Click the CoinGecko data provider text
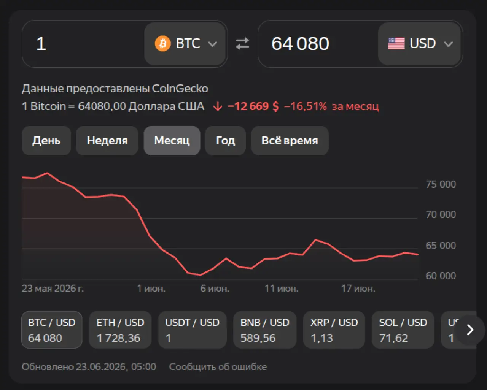 pos(115,89)
